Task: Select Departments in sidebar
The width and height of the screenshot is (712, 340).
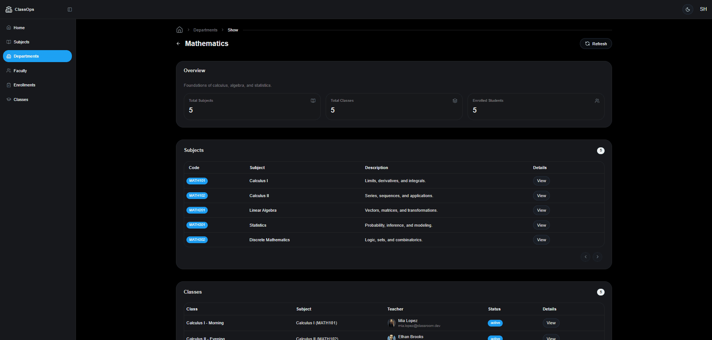Action: pyautogui.click(x=37, y=56)
